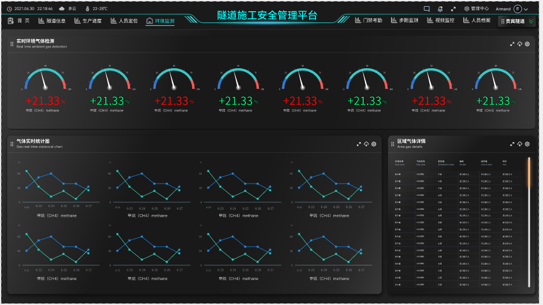Open the 门禁考勤 access attendance page
The image size is (543, 305).
(x=369, y=21)
